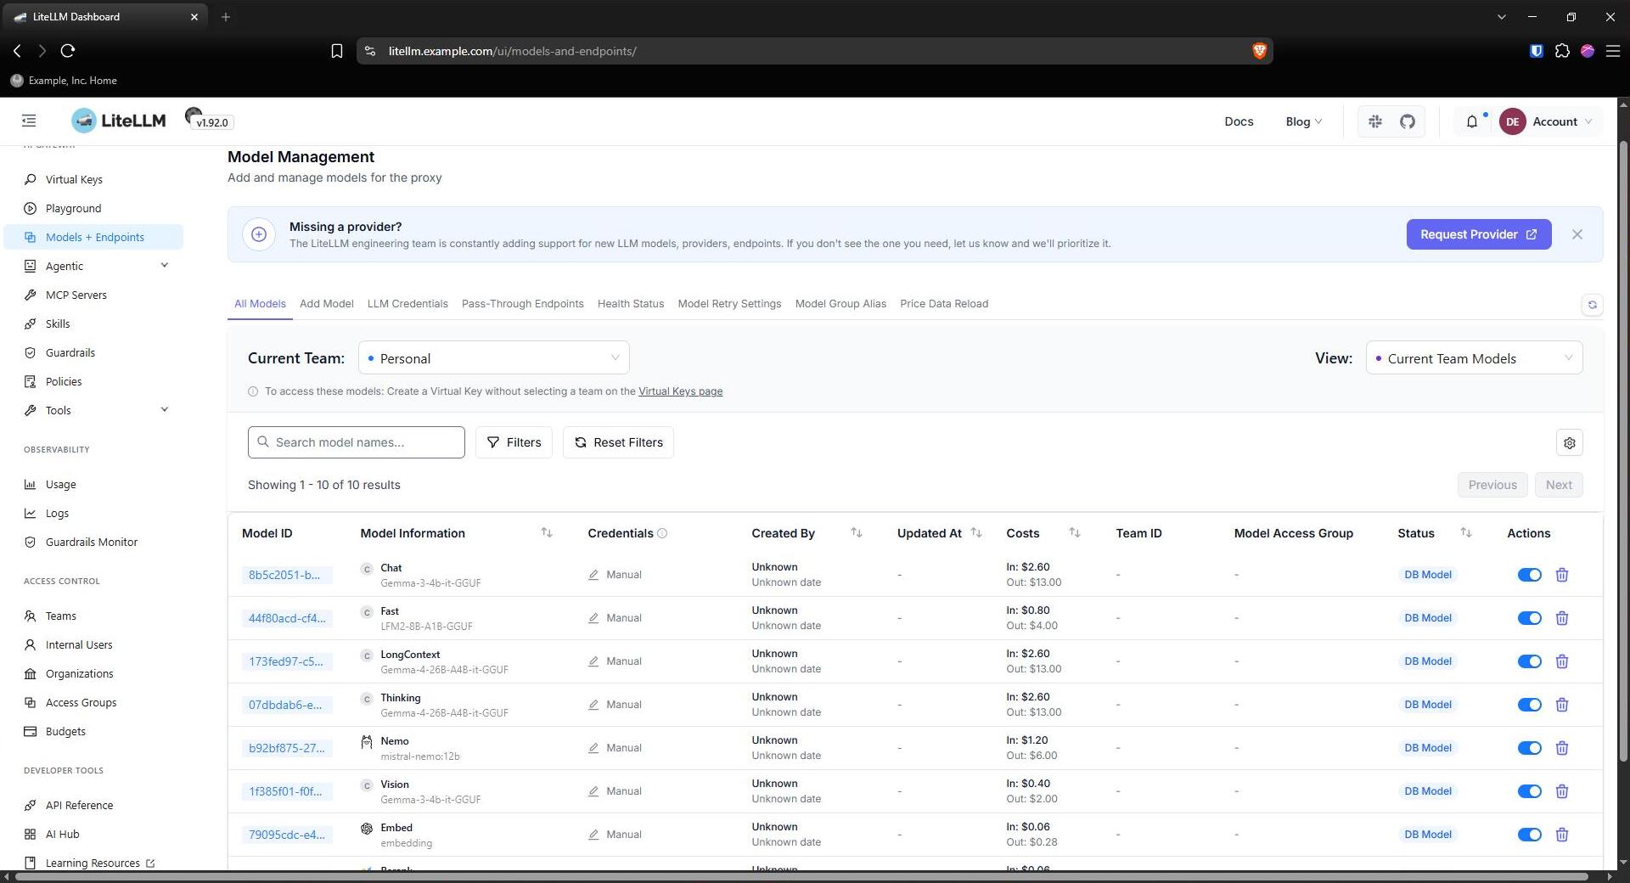Open the browser main menu
The height and width of the screenshot is (883, 1630).
(1613, 51)
